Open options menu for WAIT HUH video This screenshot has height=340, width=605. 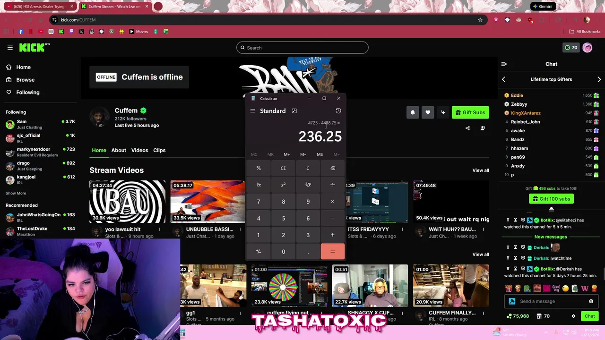[483, 229]
